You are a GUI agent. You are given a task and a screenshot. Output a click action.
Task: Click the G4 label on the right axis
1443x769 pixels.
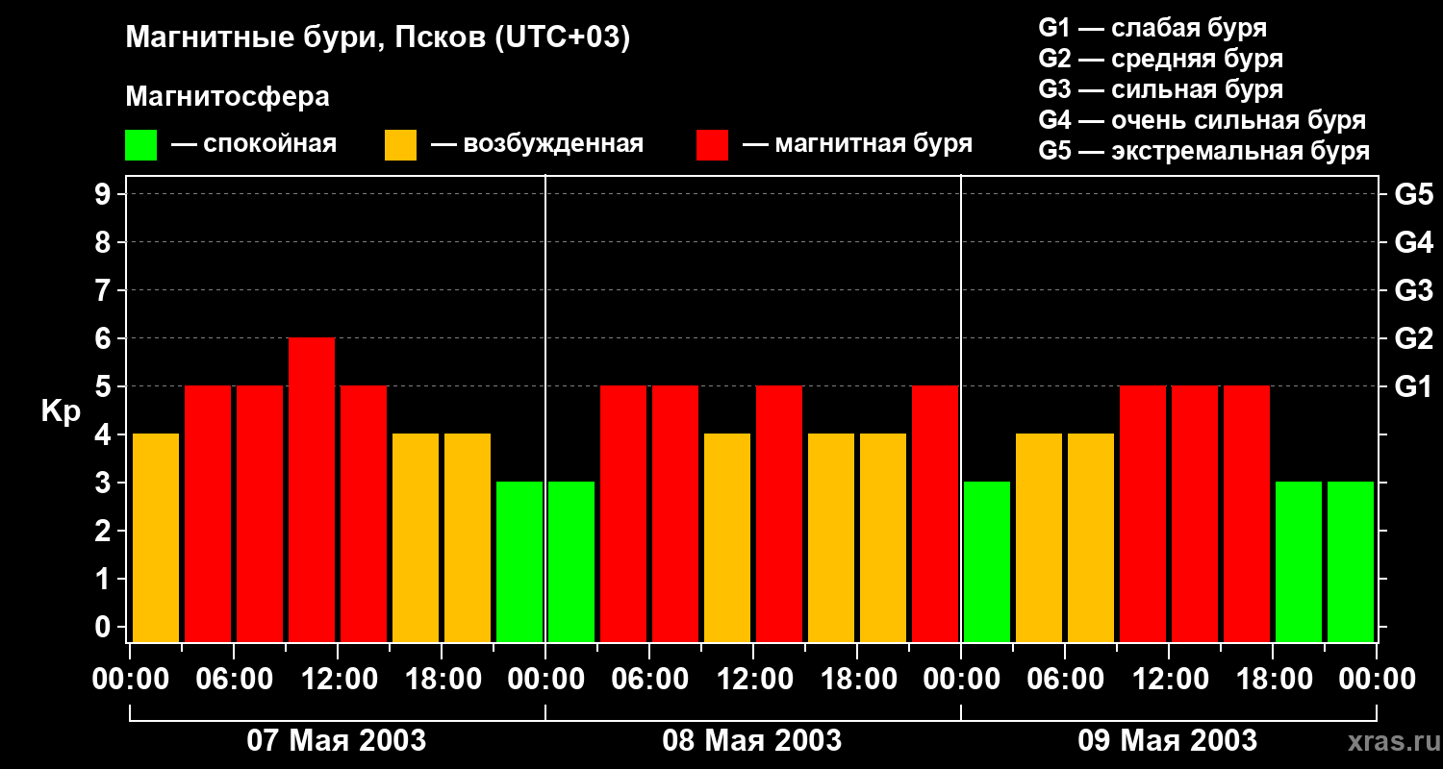click(1414, 242)
